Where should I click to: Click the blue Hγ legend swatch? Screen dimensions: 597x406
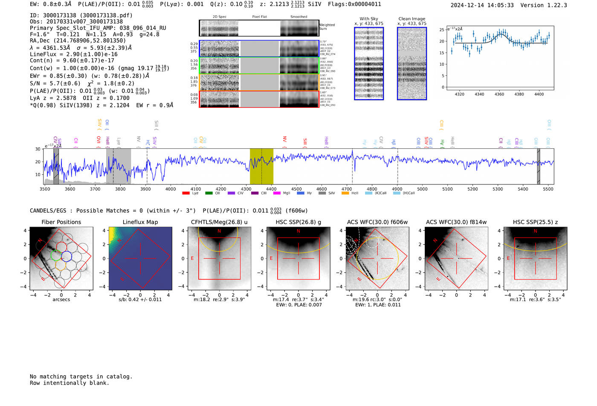(x=301, y=193)
